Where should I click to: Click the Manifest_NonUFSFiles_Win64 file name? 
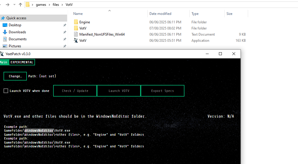pos(102,34)
